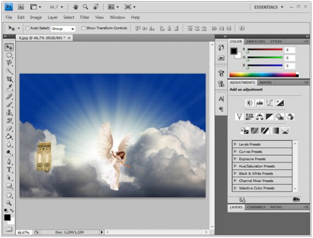Select the Pen tool

9,161
